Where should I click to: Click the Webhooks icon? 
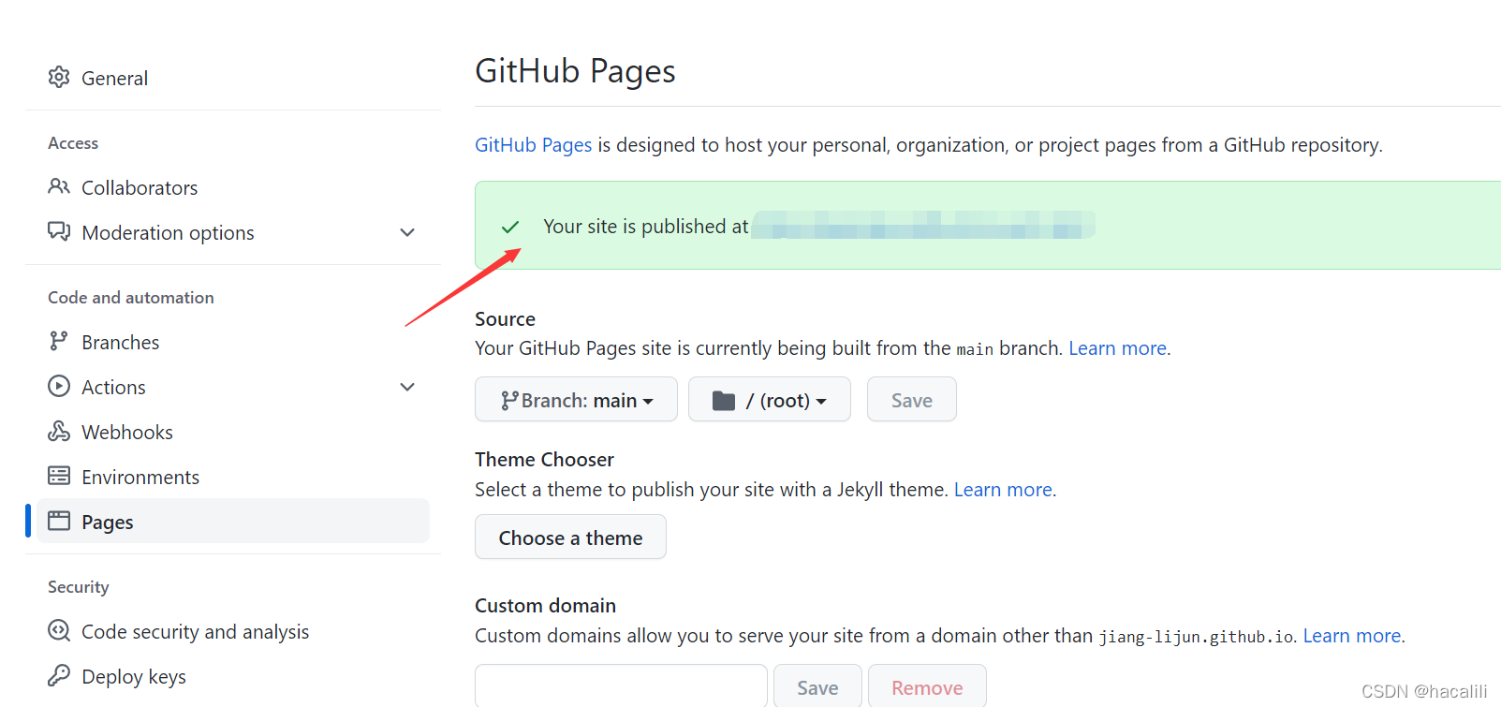tap(59, 431)
